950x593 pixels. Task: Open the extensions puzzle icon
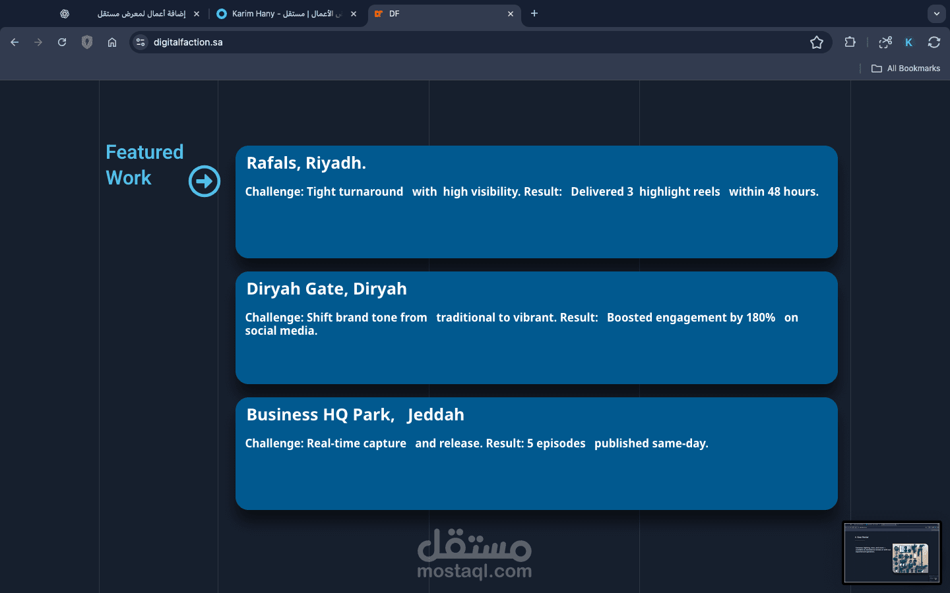click(850, 42)
